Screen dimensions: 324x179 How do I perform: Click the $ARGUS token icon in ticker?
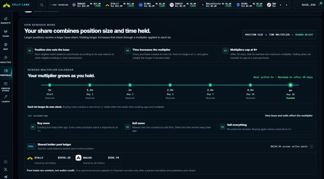[x=74, y=5]
